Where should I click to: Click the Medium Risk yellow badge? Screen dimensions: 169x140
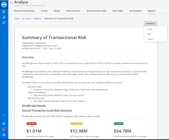point(77,124)
